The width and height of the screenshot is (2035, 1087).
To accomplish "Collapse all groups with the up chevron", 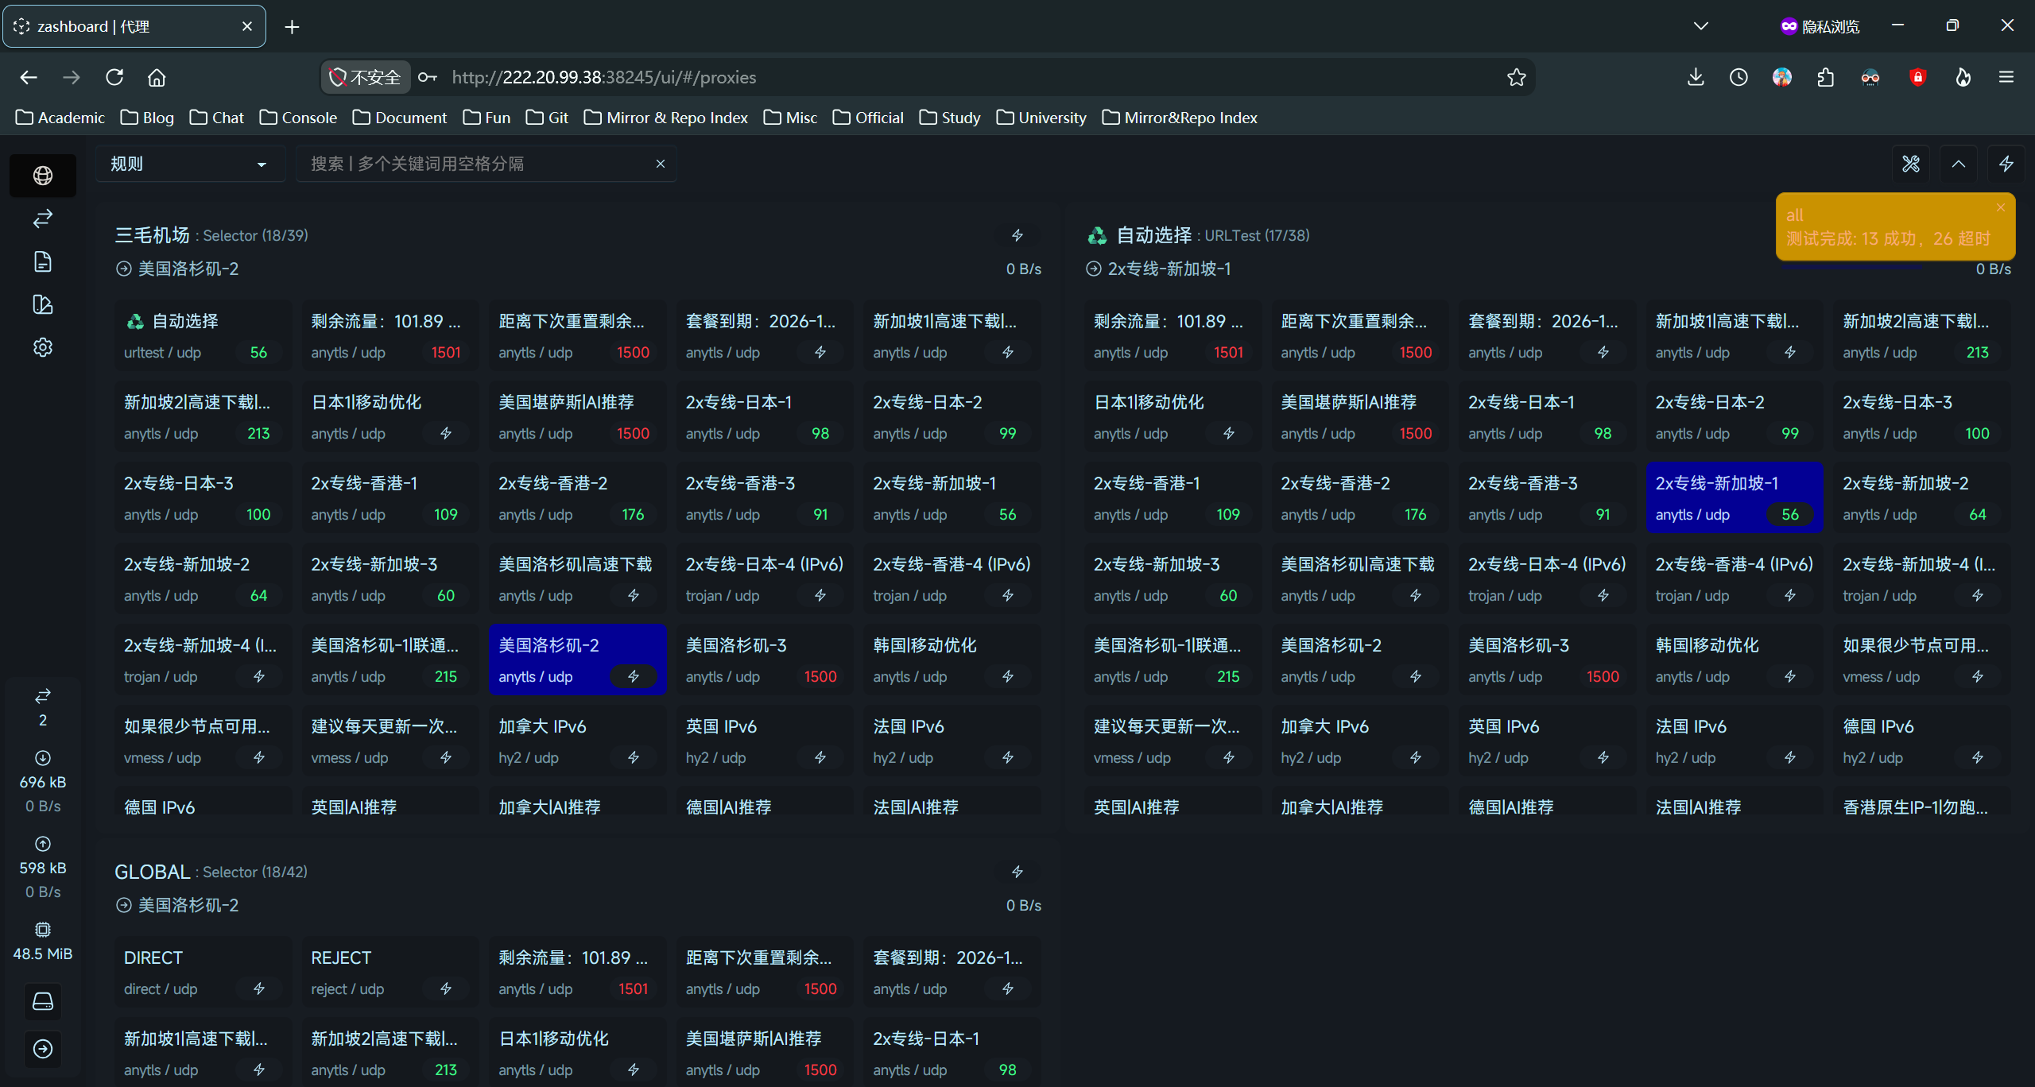I will point(1959,164).
